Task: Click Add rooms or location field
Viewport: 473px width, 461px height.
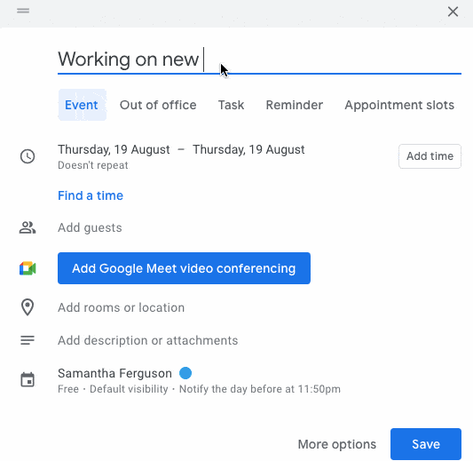Action: (121, 307)
